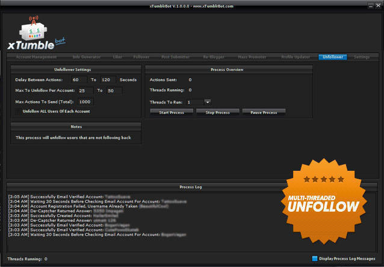The image size is (384, 267).
Task: Click the Threads Running status bar text
Action: click(27, 259)
